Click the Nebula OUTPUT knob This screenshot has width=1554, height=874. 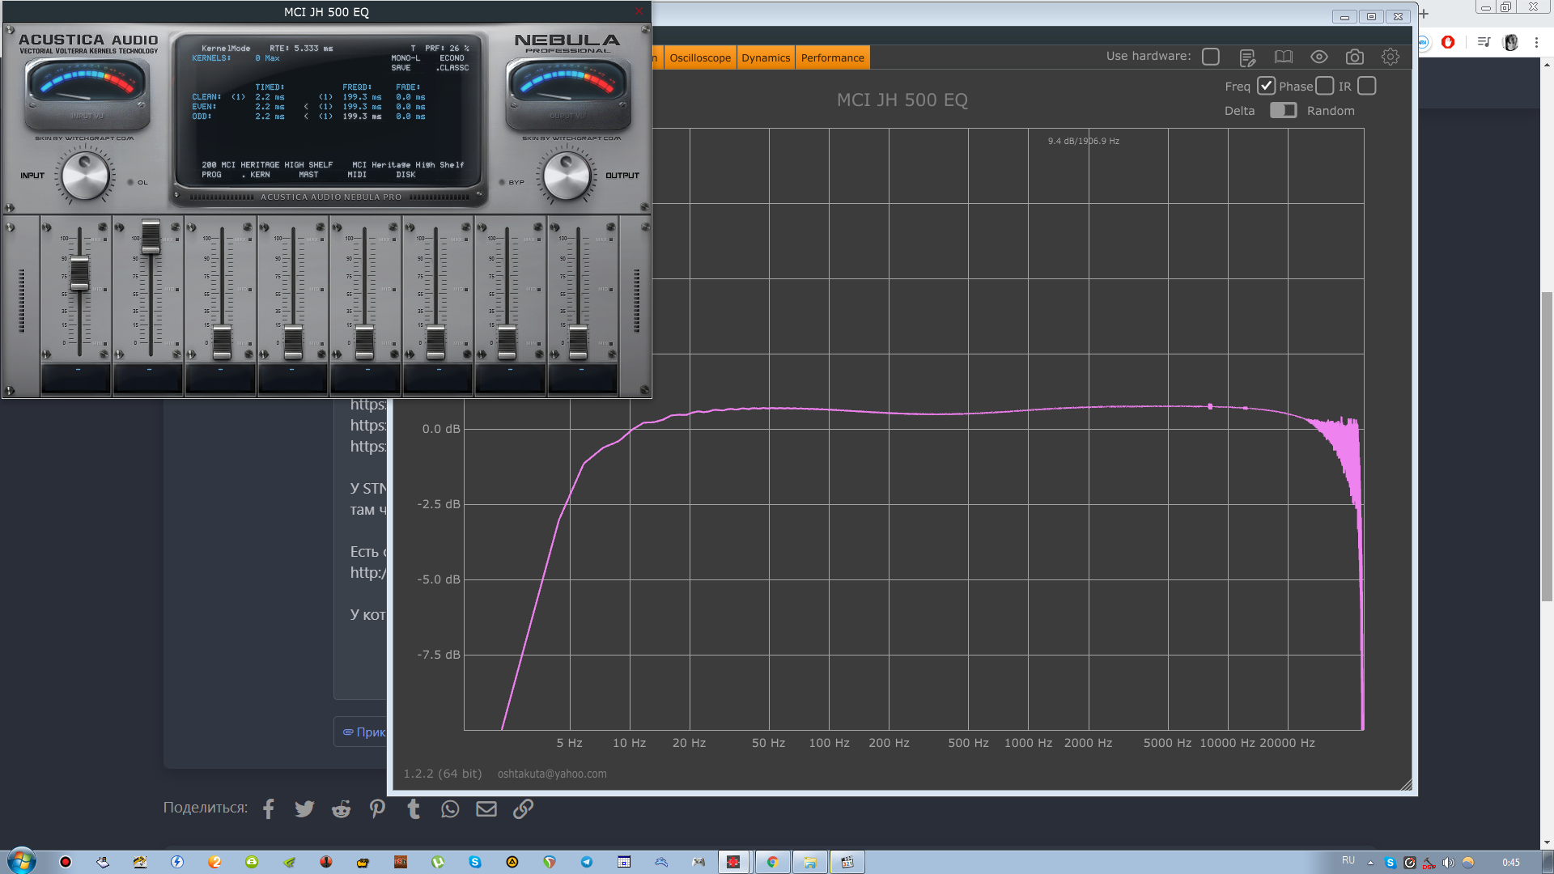coord(567,176)
